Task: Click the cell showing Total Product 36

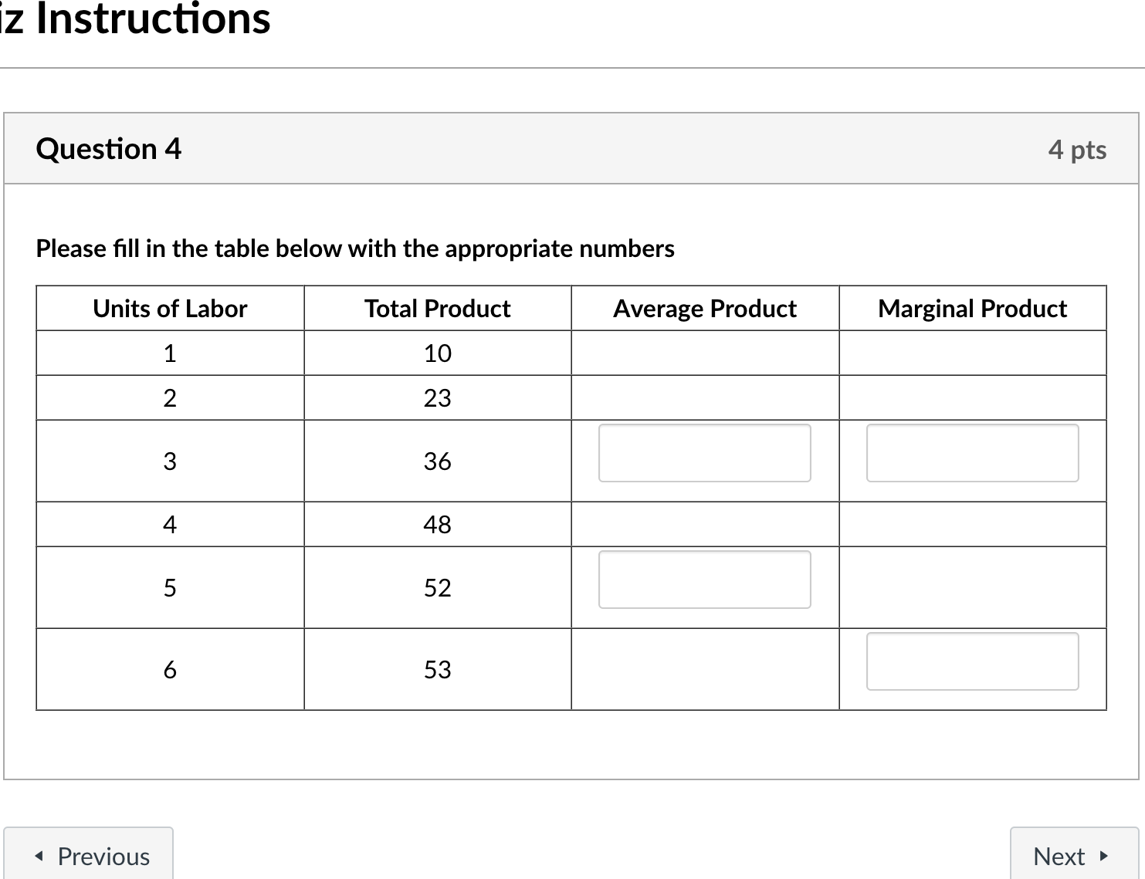Action: (437, 461)
